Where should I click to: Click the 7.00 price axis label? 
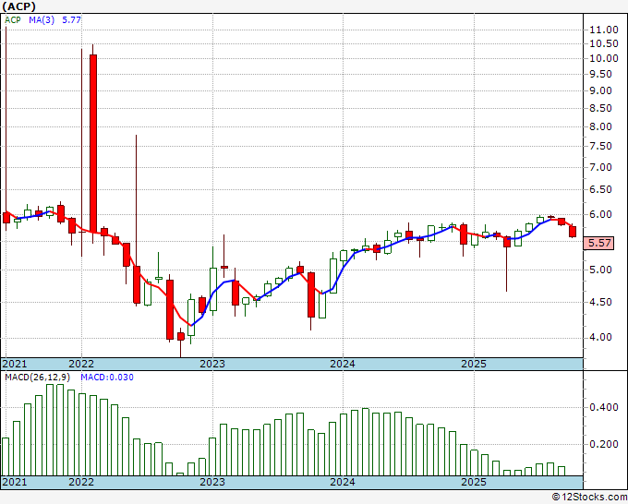click(x=600, y=167)
